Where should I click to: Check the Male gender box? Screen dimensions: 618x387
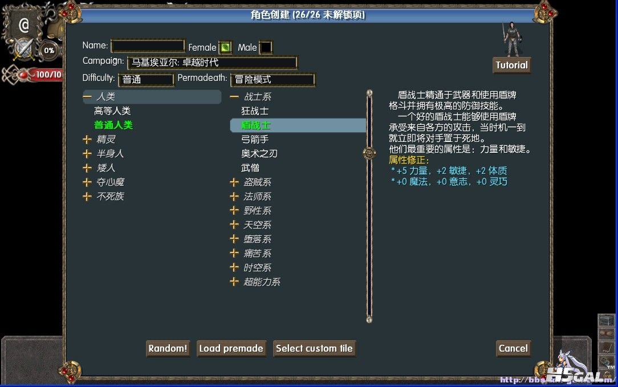[266, 47]
